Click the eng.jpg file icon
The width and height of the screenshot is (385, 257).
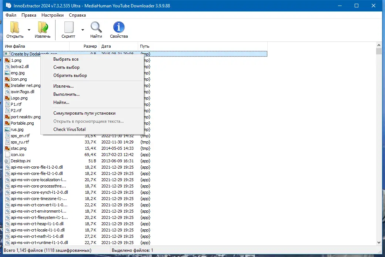click(x=7, y=73)
